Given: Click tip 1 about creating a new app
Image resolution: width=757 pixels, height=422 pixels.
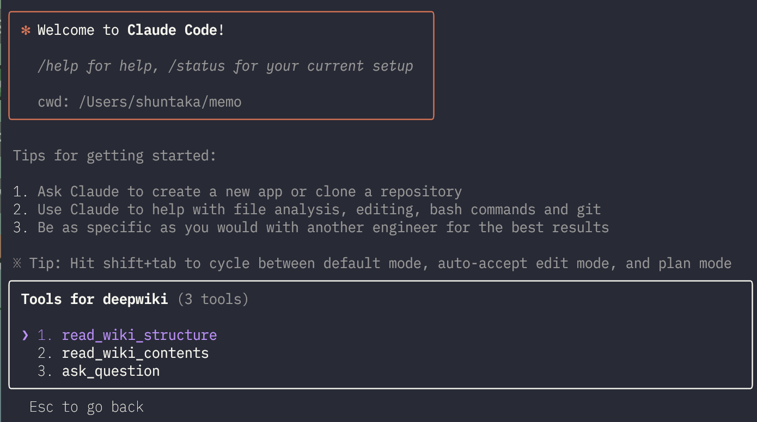Looking at the screenshot, I should [237, 192].
